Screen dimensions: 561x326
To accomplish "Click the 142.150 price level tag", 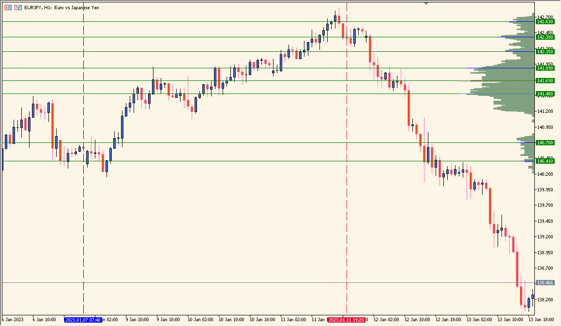I will pyautogui.click(x=545, y=51).
